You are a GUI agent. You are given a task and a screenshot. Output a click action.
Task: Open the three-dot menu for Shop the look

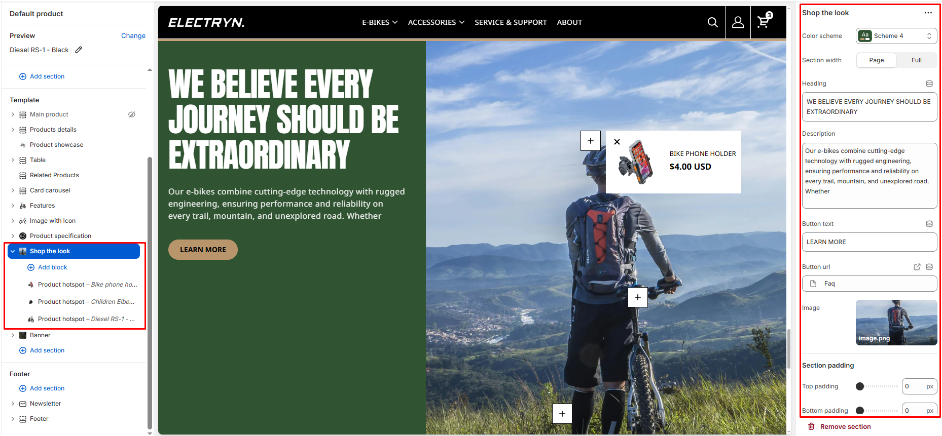coord(928,13)
